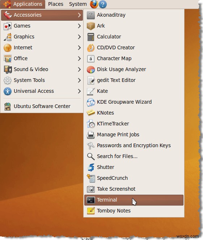Select the Sound & Video category label

(31, 69)
